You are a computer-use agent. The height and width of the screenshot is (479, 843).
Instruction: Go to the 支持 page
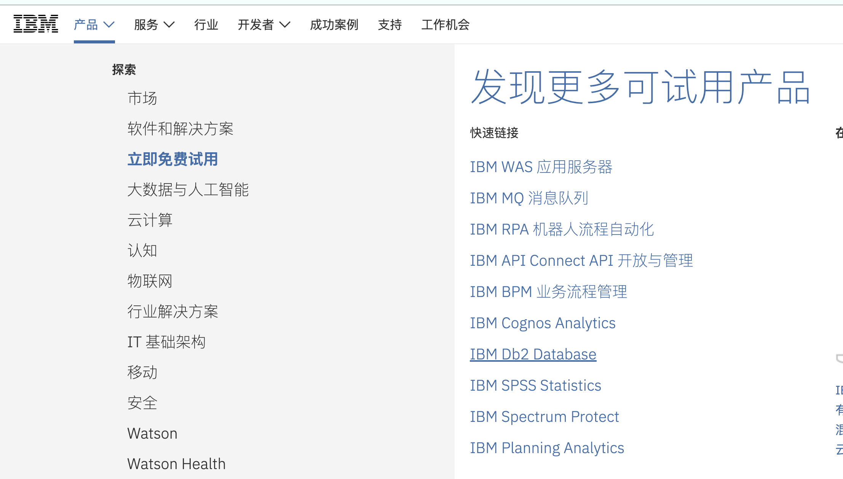(390, 25)
